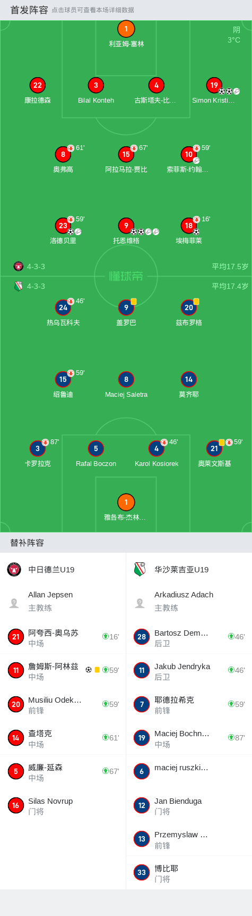Click substitute 16 Silas Novrup

(63, 805)
